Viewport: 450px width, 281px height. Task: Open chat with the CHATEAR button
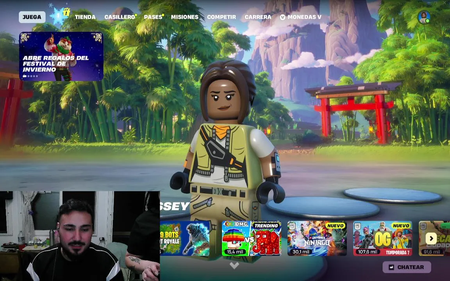click(407, 267)
